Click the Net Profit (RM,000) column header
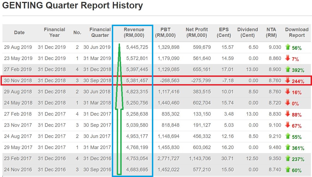 click(x=197, y=33)
